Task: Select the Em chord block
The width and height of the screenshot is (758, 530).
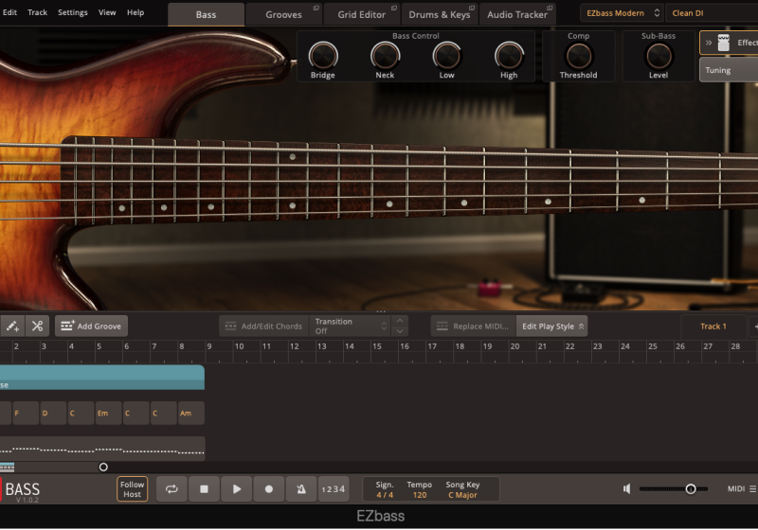Action: [108, 414]
